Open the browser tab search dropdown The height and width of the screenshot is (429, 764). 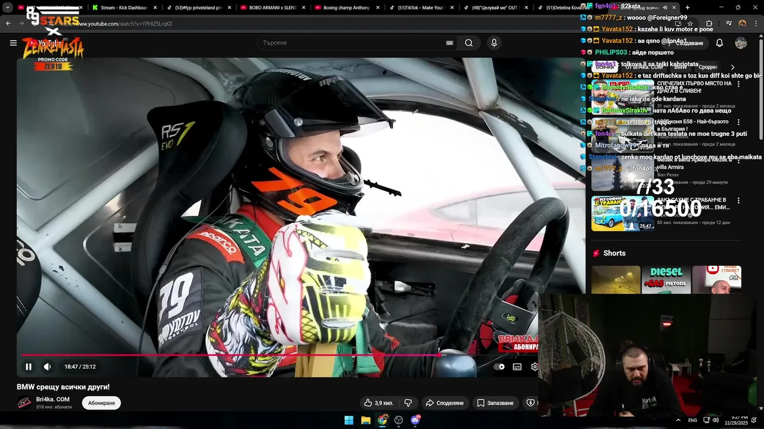tap(8, 8)
